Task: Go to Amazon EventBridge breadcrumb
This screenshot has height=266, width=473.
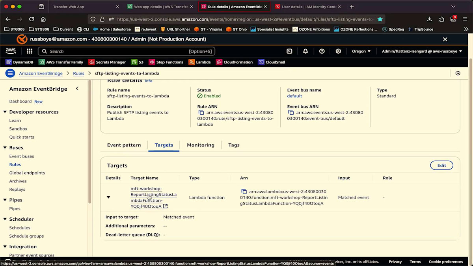Action: click(x=41, y=73)
